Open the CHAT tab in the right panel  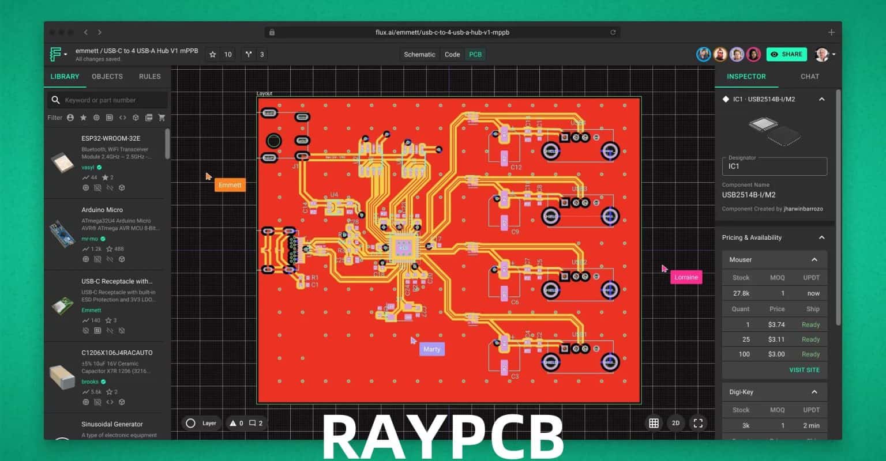point(809,76)
